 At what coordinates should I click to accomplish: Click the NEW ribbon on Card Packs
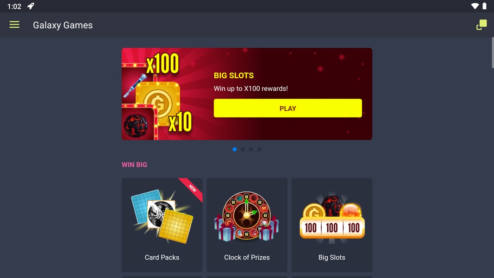192,189
